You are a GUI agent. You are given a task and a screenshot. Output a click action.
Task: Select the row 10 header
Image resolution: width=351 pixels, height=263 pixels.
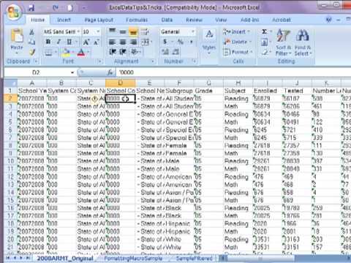(x=10, y=161)
